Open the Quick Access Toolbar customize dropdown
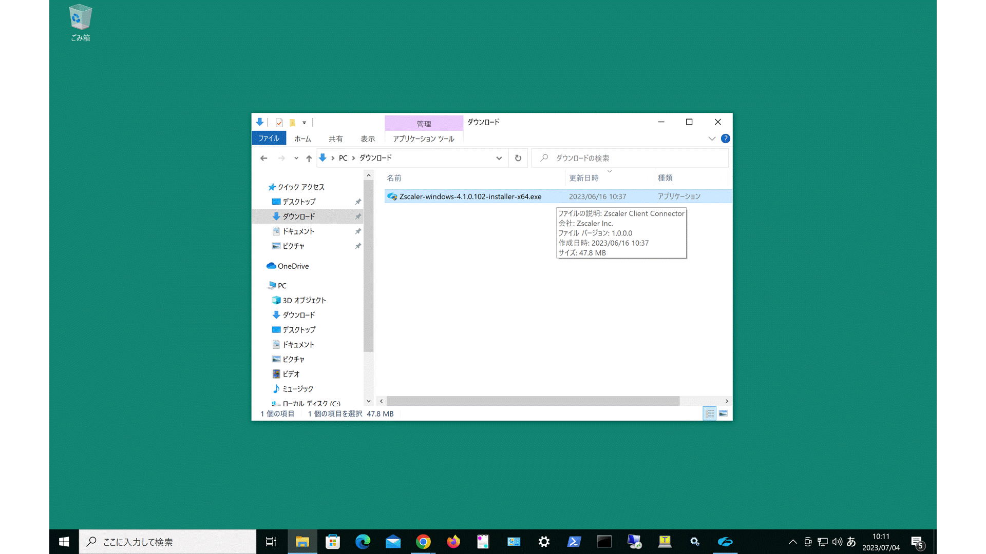This screenshot has height=554, width=986. point(304,122)
